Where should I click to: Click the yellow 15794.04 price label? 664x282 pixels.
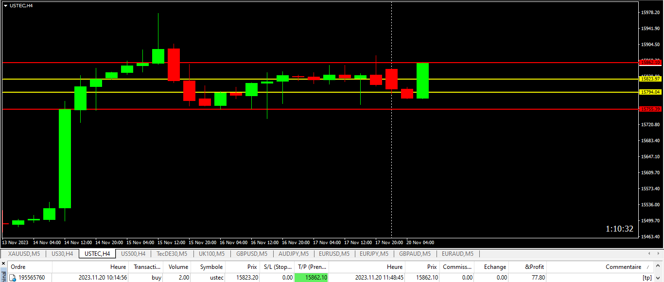point(650,92)
